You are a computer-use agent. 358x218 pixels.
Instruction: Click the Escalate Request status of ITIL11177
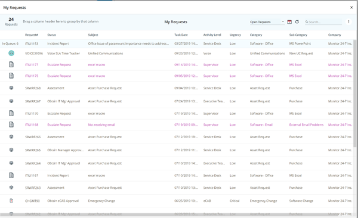coord(59,65)
